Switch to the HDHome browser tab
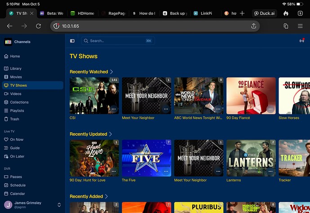This screenshot has width=310, height=213. coord(83,13)
